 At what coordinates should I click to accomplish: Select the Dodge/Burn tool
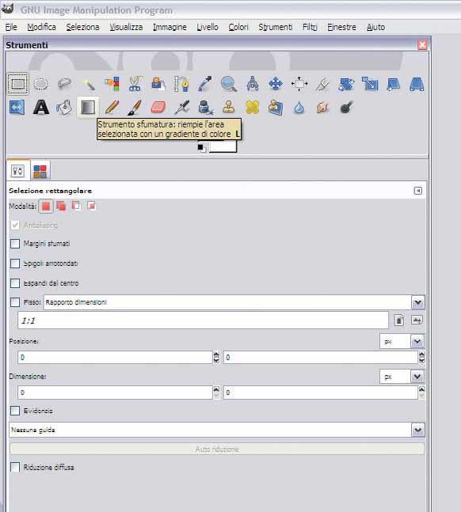coord(346,107)
